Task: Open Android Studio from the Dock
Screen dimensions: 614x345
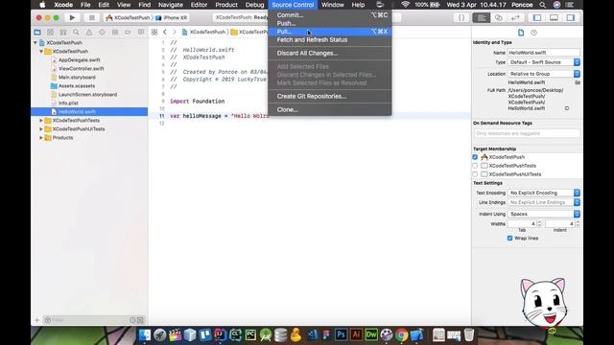Action: (x=266, y=334)
